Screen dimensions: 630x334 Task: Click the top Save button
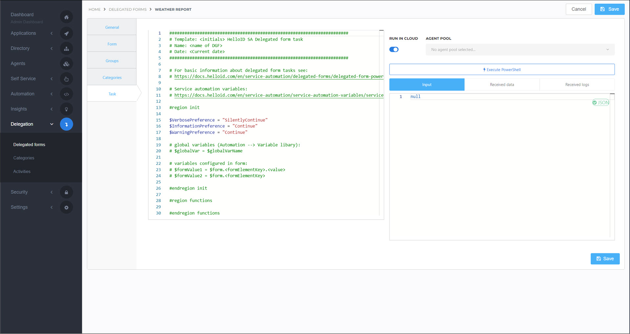[609, 9]
